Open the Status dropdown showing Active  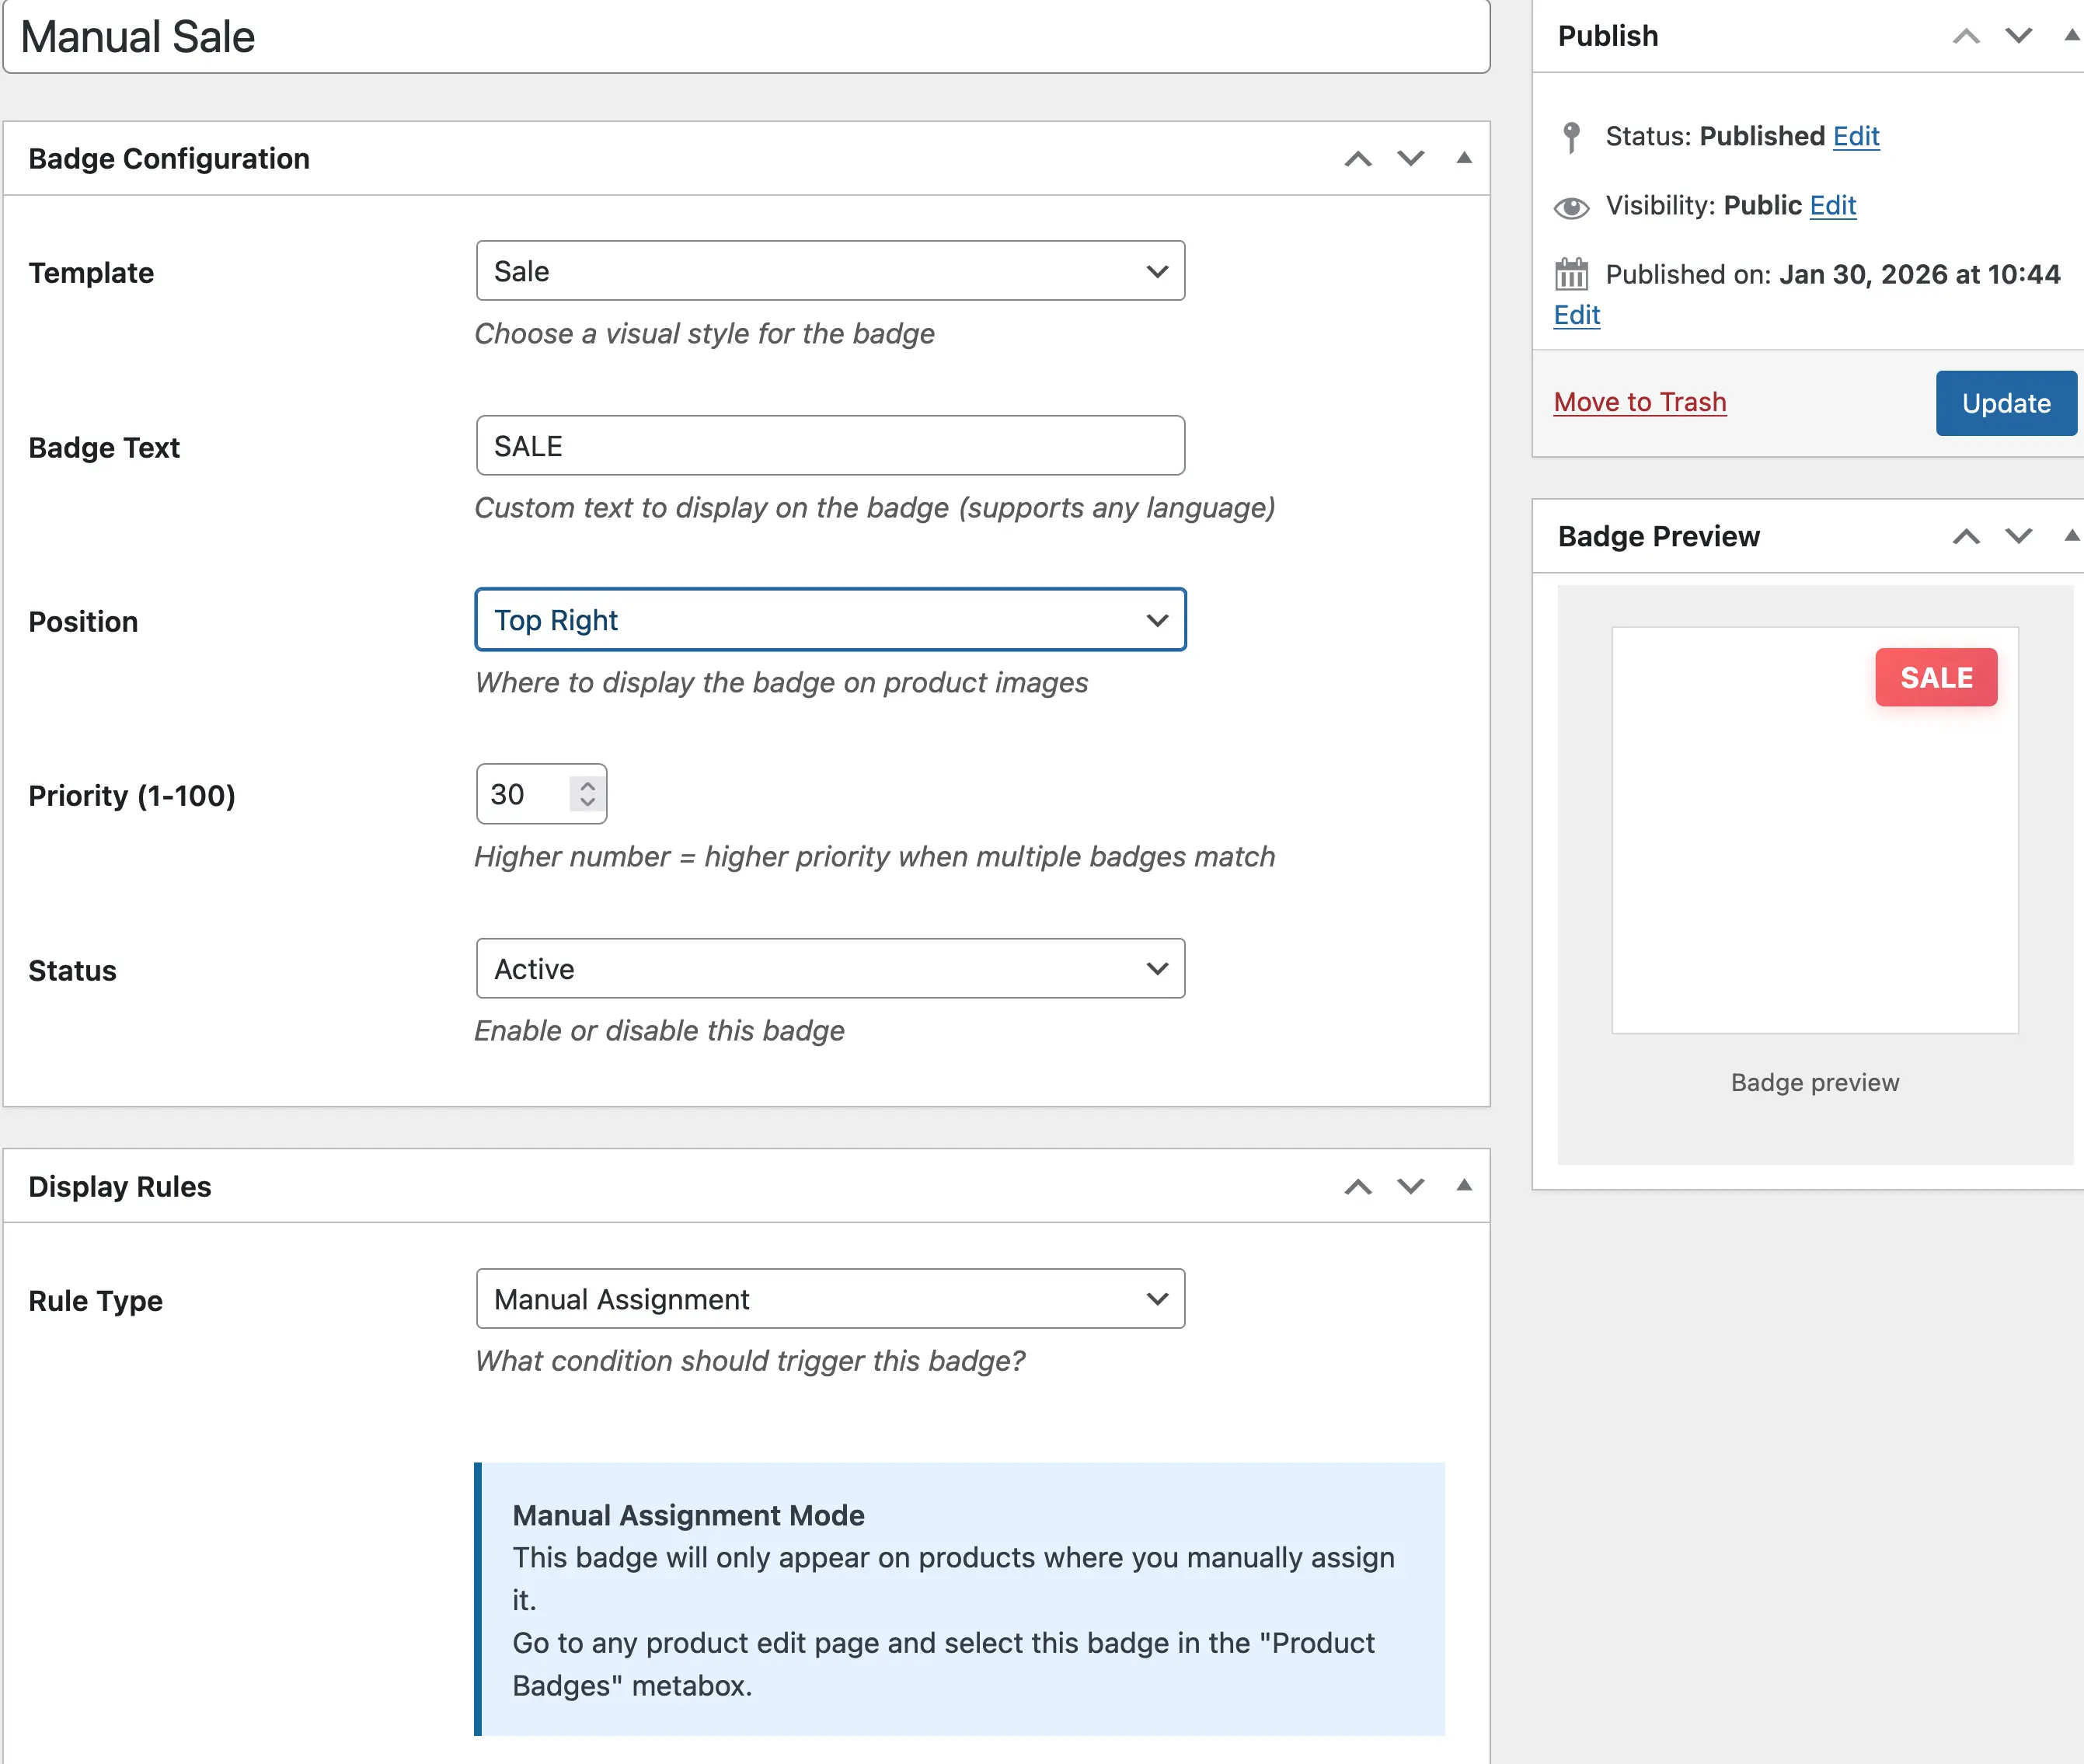830,969
